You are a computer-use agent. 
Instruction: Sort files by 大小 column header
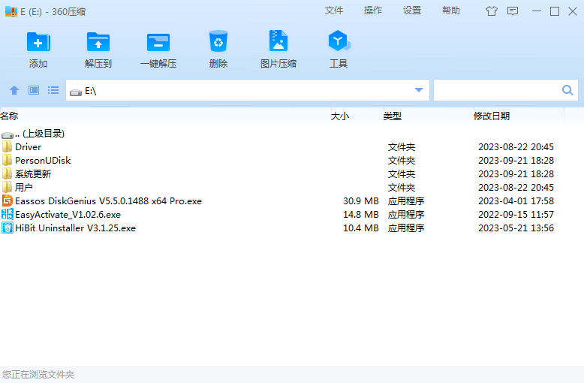pyautogui.click(x=339, y=116)
